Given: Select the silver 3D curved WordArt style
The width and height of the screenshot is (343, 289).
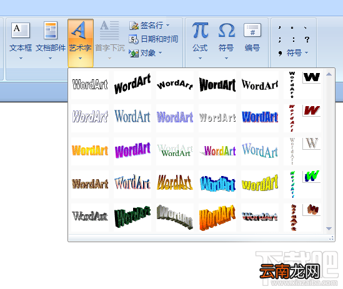Looking at the screenshot, I should tap(175, 217).
